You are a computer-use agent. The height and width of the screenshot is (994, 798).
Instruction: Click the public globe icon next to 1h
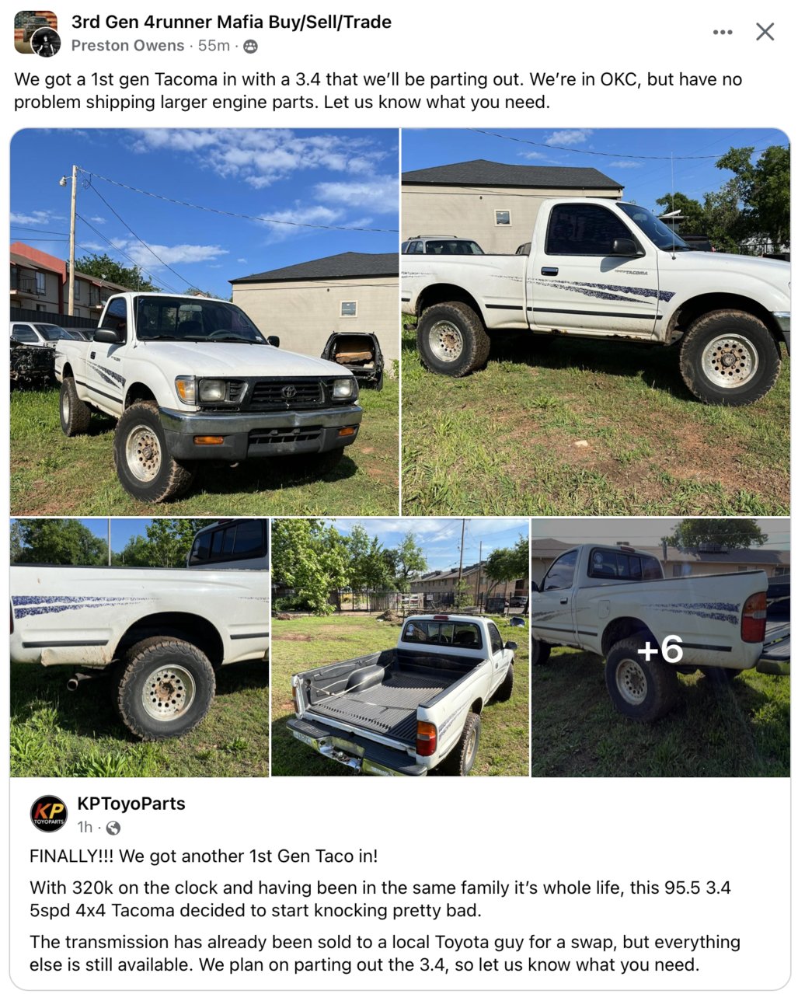pos(113,827)
